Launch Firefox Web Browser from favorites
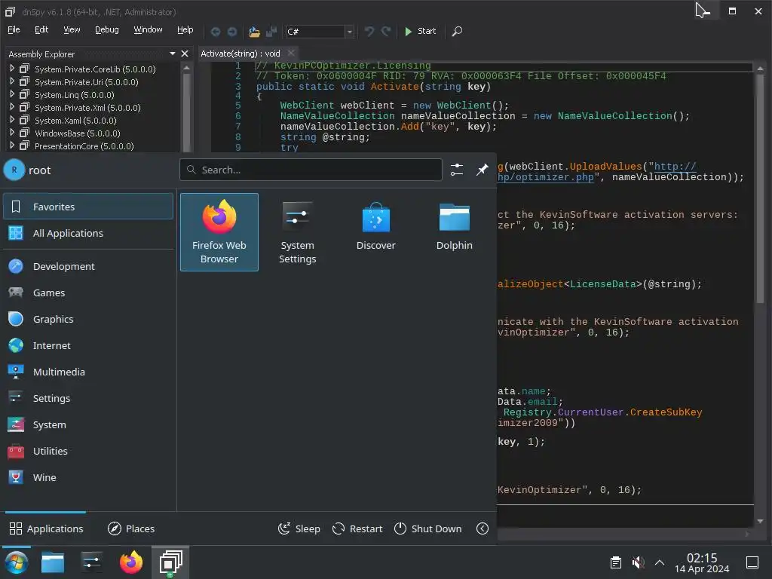 [219, 232]
